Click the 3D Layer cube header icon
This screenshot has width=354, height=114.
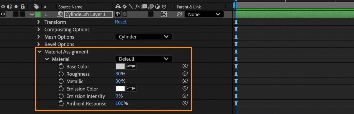(164, 6)
